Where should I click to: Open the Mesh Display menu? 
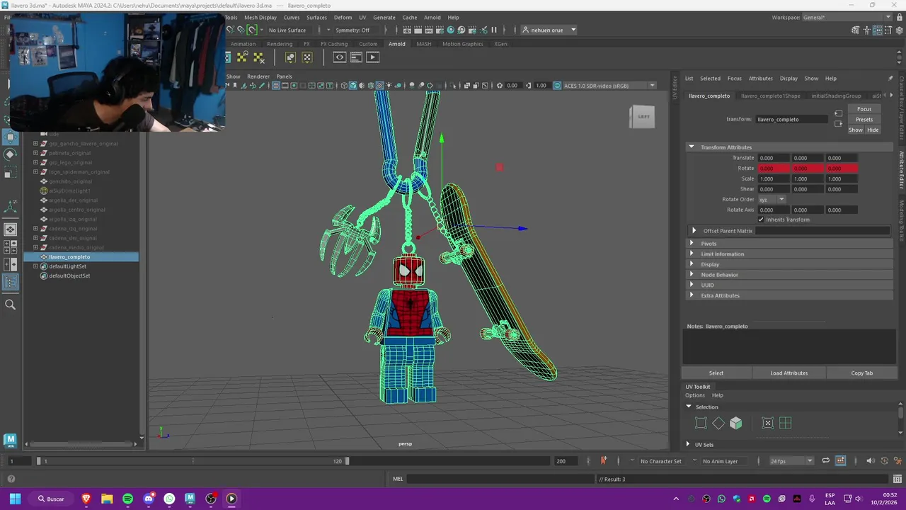[x=260, y=18]
